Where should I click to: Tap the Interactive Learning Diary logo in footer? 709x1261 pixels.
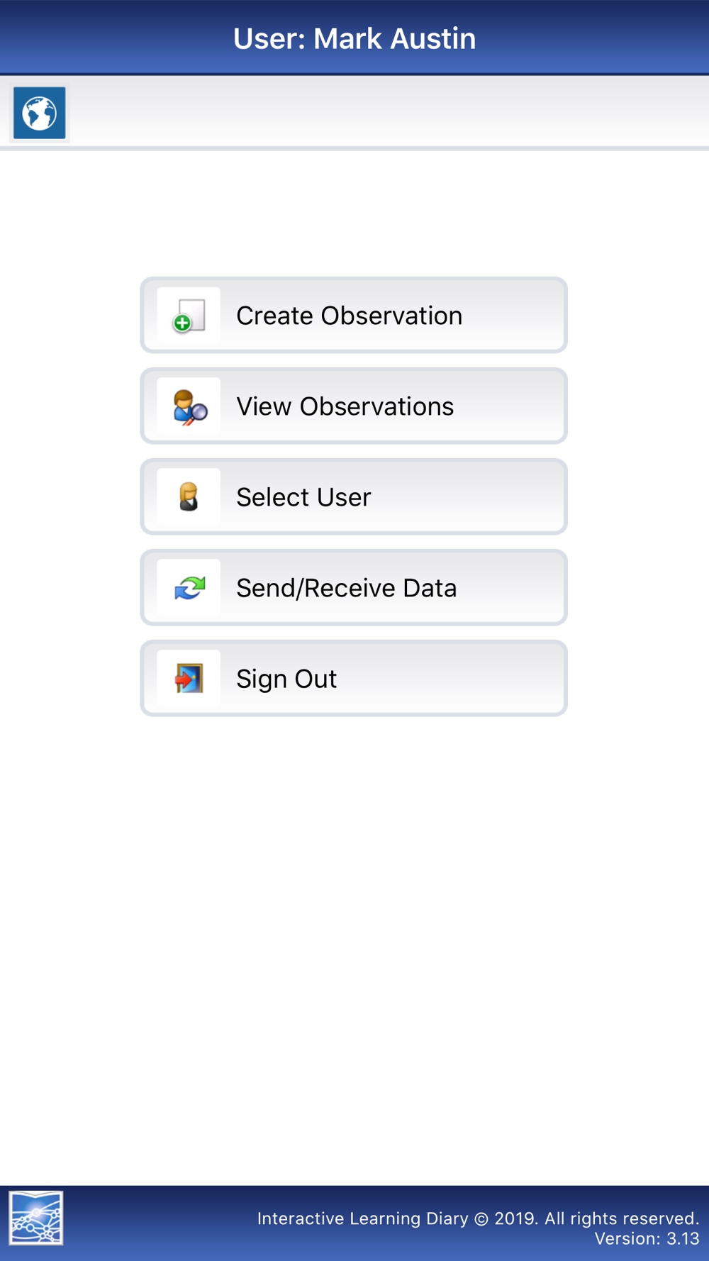36,1218
